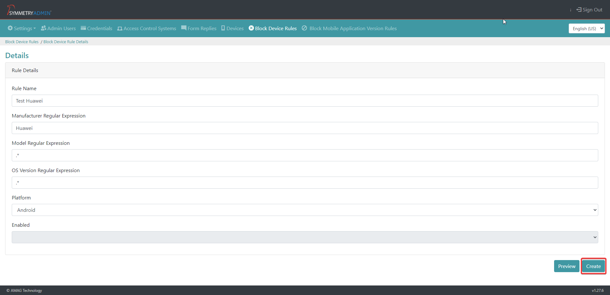The height and width of the screenshot is (295, 610).
Task: Click the Enabled label
Action: [21, 225]
